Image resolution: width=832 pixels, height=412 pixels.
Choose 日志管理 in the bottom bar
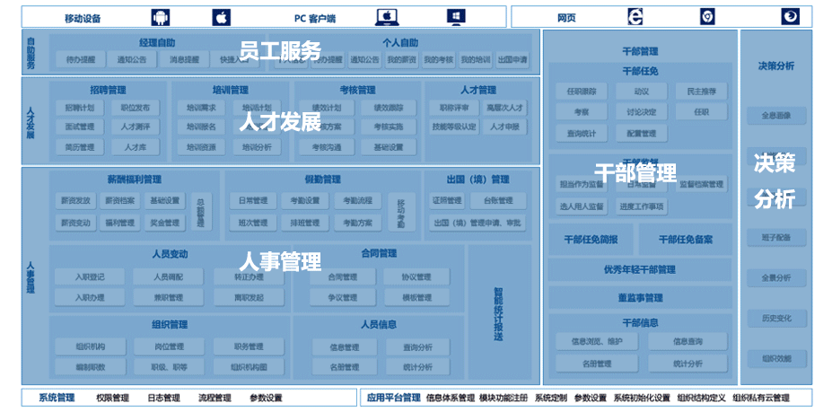point(163,399)
